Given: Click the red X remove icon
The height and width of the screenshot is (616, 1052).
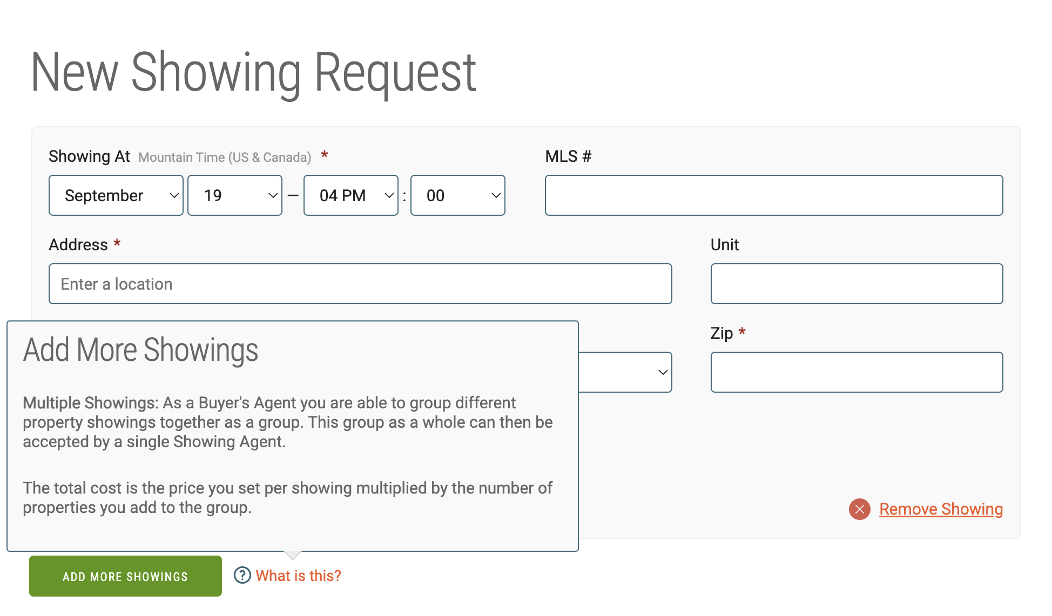Looking at the screenshot, I should 860,509.
